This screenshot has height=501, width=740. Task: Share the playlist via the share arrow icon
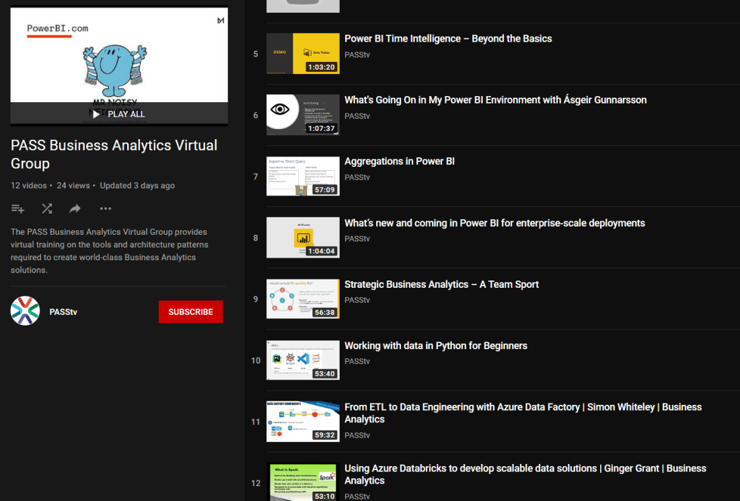pos(75,208)
